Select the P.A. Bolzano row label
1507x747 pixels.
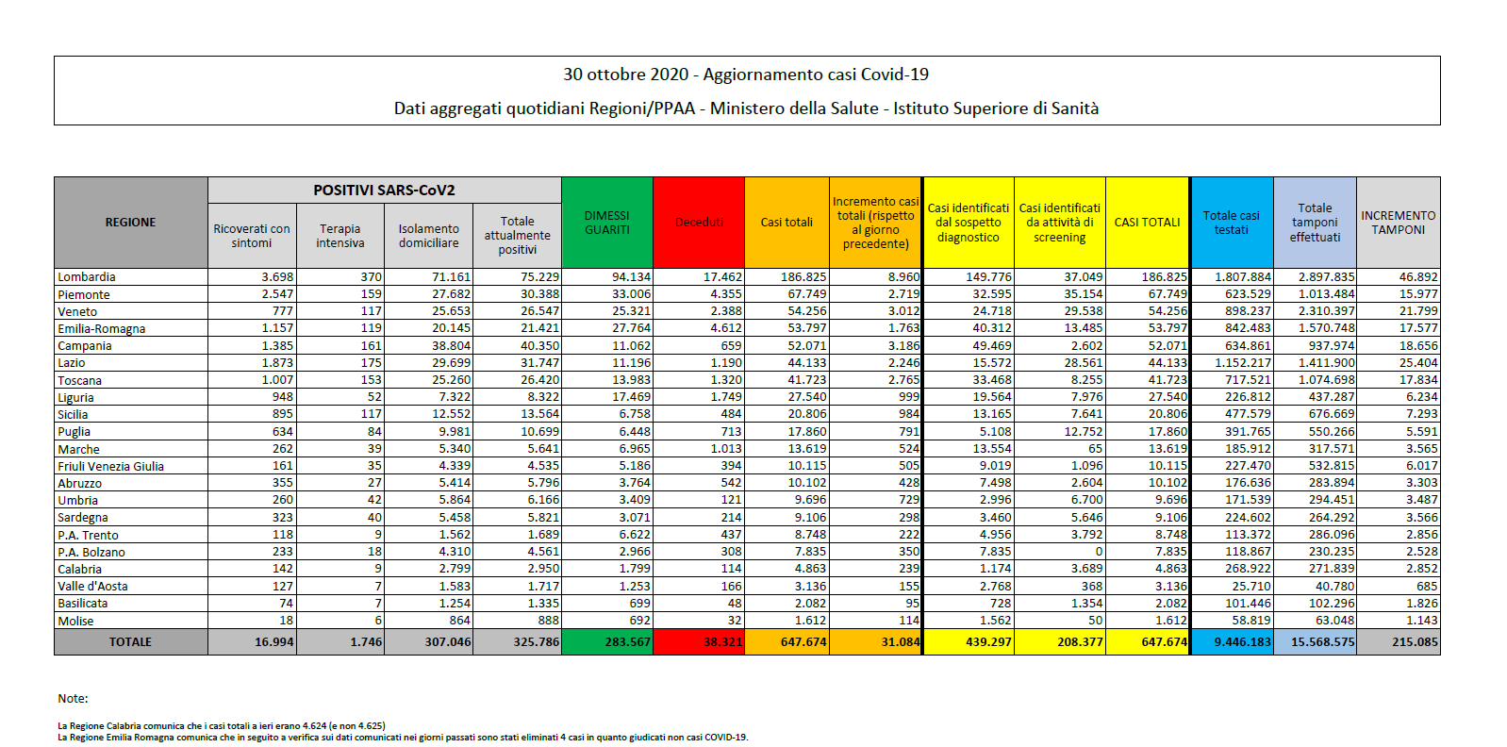tap(91, 552)
